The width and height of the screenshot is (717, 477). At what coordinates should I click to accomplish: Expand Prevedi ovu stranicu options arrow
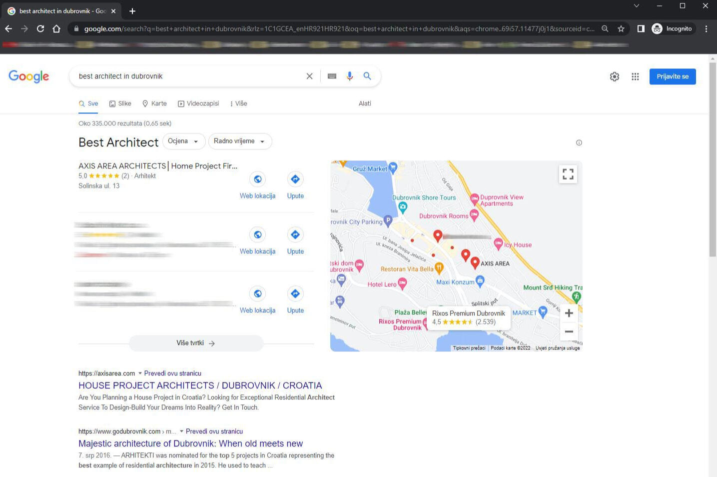140,373
